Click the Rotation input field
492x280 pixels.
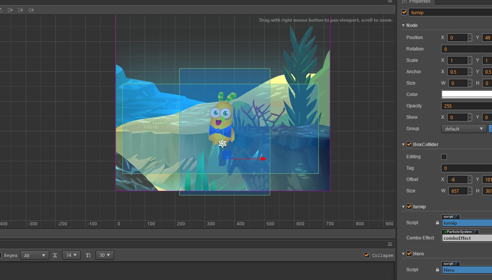(x=467, y=49)
